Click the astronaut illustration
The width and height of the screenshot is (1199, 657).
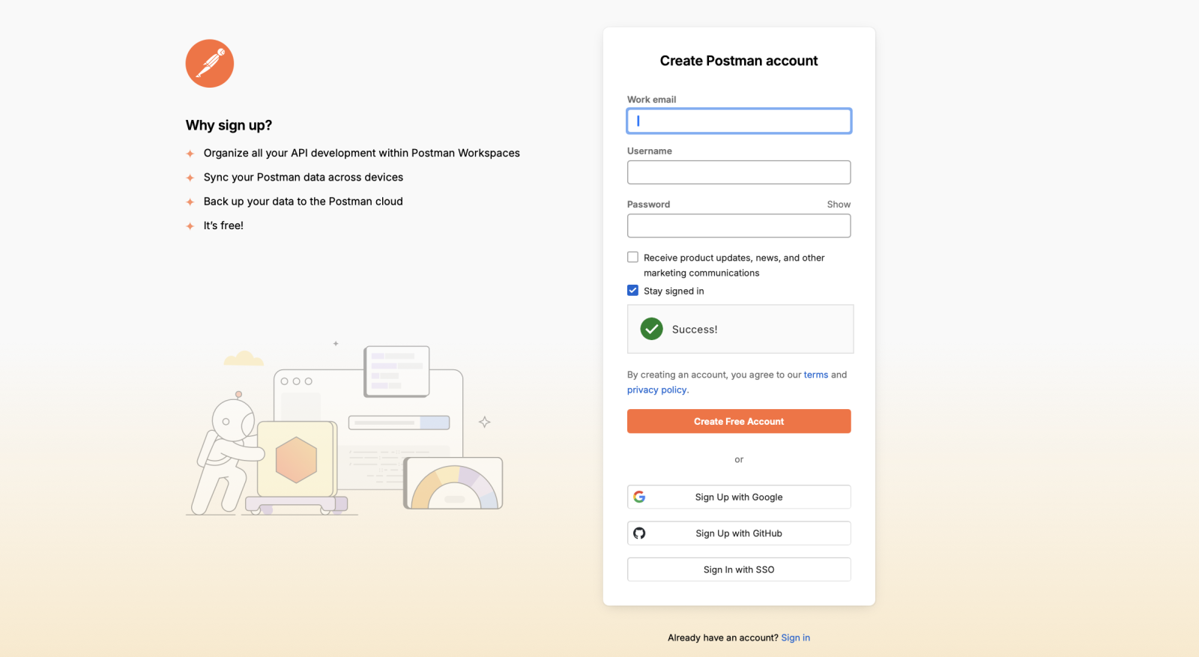click(228, 454)
